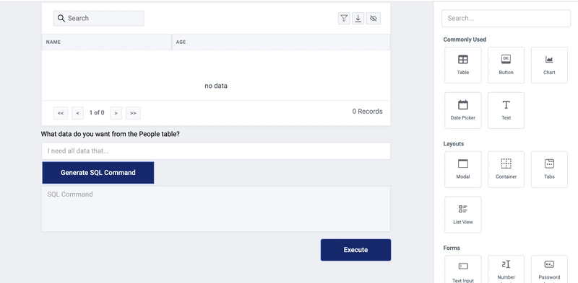
Task: Toggle column visibility eye icon
Action: (x=374, y=19)
